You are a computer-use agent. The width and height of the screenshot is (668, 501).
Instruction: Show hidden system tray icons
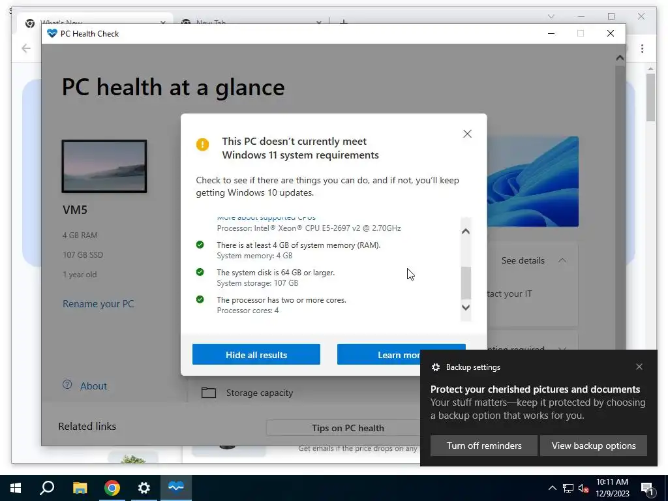pyautogui.click(x=552, y=488)
